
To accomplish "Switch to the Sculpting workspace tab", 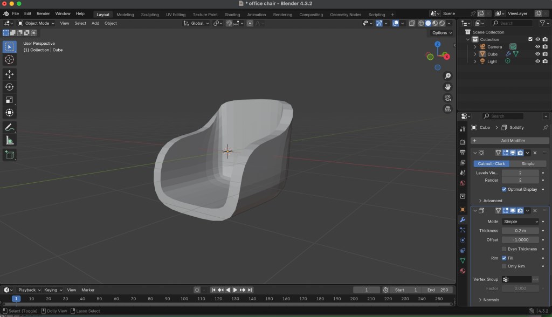I will (x=150, y=15).
